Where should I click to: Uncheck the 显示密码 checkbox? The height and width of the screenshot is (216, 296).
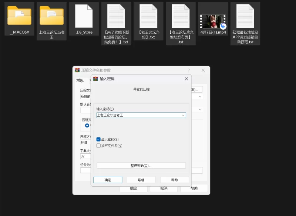point(98,139)
